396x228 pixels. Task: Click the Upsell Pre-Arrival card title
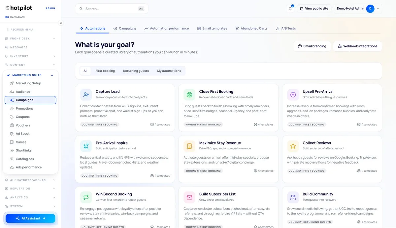click(x=318, y=91)
